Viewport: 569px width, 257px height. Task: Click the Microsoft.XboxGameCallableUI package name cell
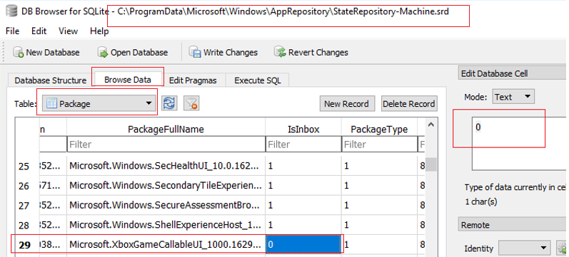(x=166, y=245)
